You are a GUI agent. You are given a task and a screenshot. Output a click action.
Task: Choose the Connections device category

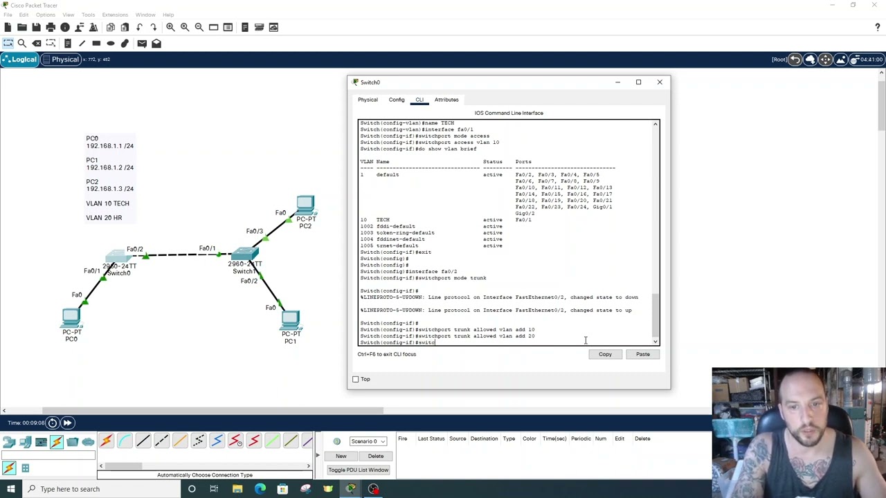(57, 441)
